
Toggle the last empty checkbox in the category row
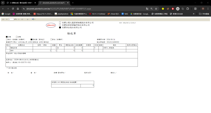[51, 39]
